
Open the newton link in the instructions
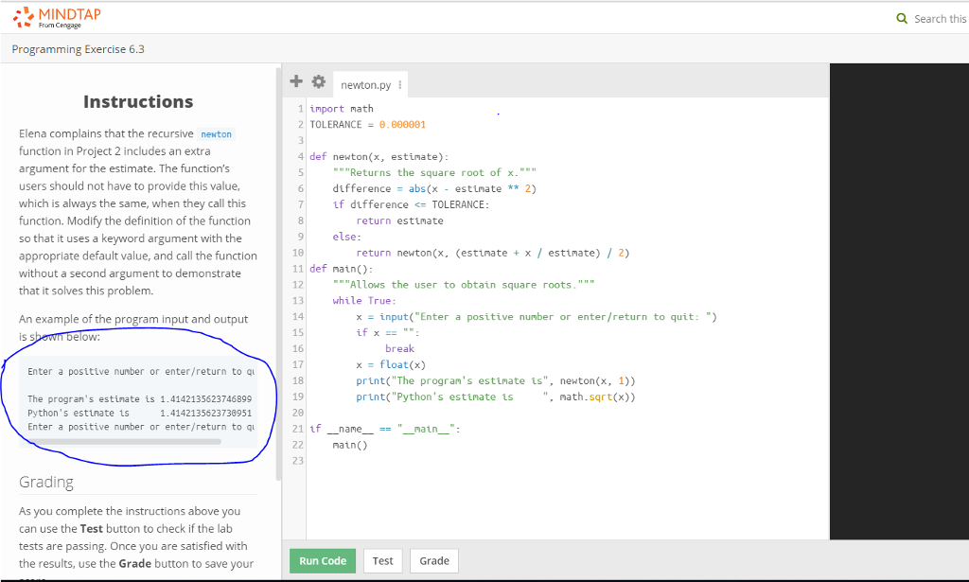216,133
